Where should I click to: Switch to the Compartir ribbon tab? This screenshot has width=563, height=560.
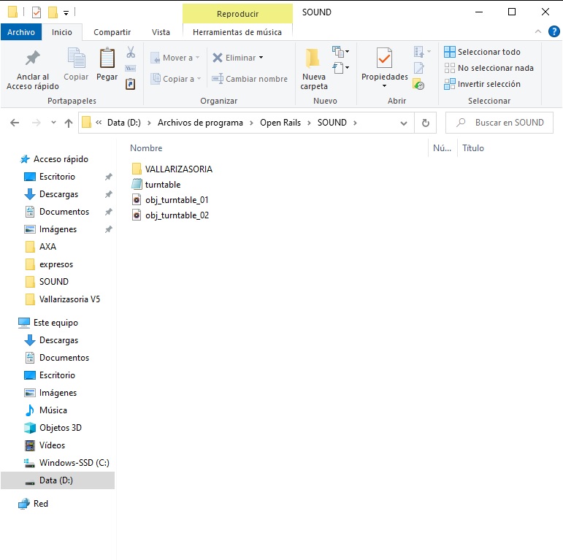pyautogui.click(x=112, y=32)
